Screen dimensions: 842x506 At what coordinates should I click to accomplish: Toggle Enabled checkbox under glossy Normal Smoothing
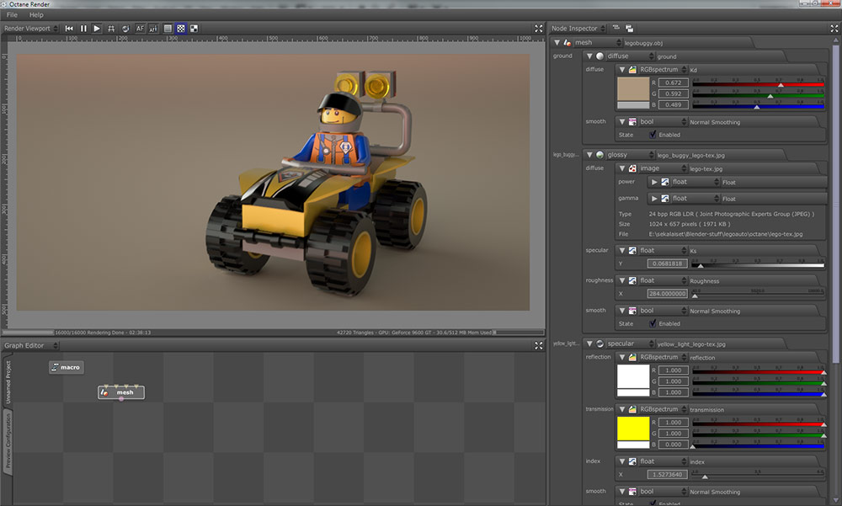pos(653,323)
